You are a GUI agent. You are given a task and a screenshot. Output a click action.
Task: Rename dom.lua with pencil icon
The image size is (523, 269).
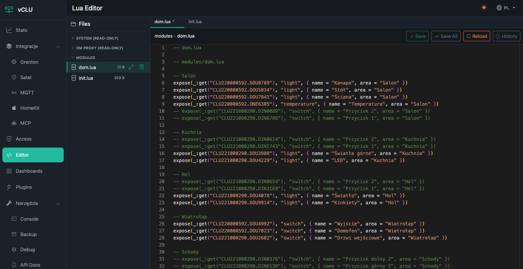[131, 67]
